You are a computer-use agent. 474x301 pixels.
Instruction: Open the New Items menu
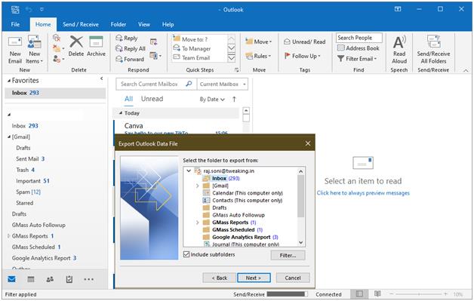[x=34, y=50]
